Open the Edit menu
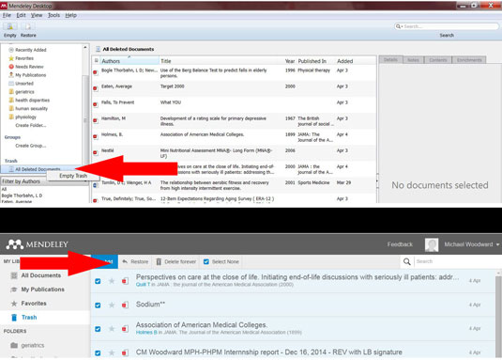Image resolution: width=502 pixels, height=360 pixels. tap(21, 15)
